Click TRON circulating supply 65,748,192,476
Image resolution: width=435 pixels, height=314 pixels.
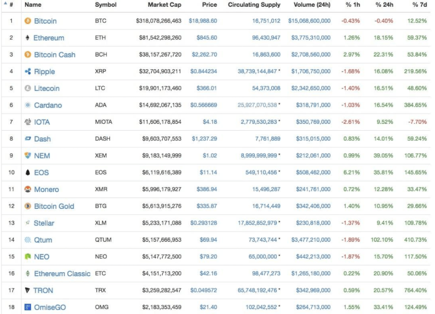[257, 290]
